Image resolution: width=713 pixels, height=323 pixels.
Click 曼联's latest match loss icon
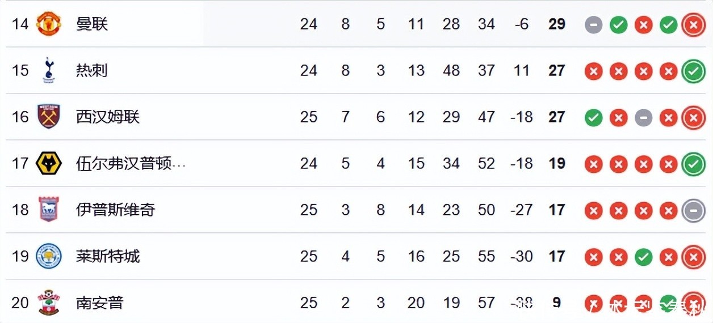tap(693, 25)
